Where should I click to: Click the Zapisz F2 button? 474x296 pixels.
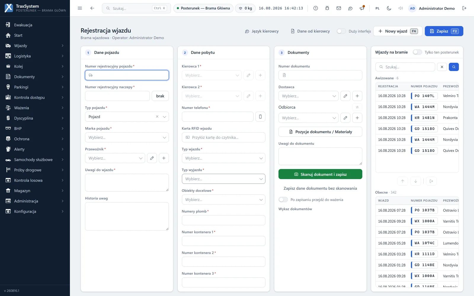coord(444,31)
